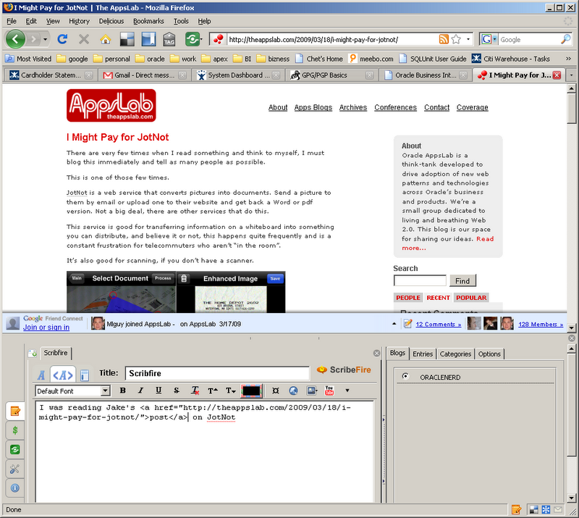Tag this page with Delicious TAG button

coord(169,39)
